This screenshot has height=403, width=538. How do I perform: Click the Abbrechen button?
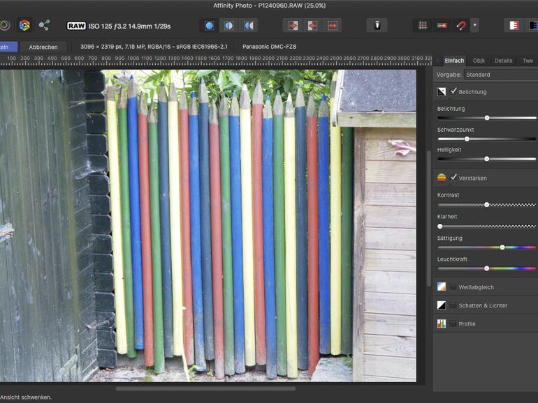click(x=43, y=47)
